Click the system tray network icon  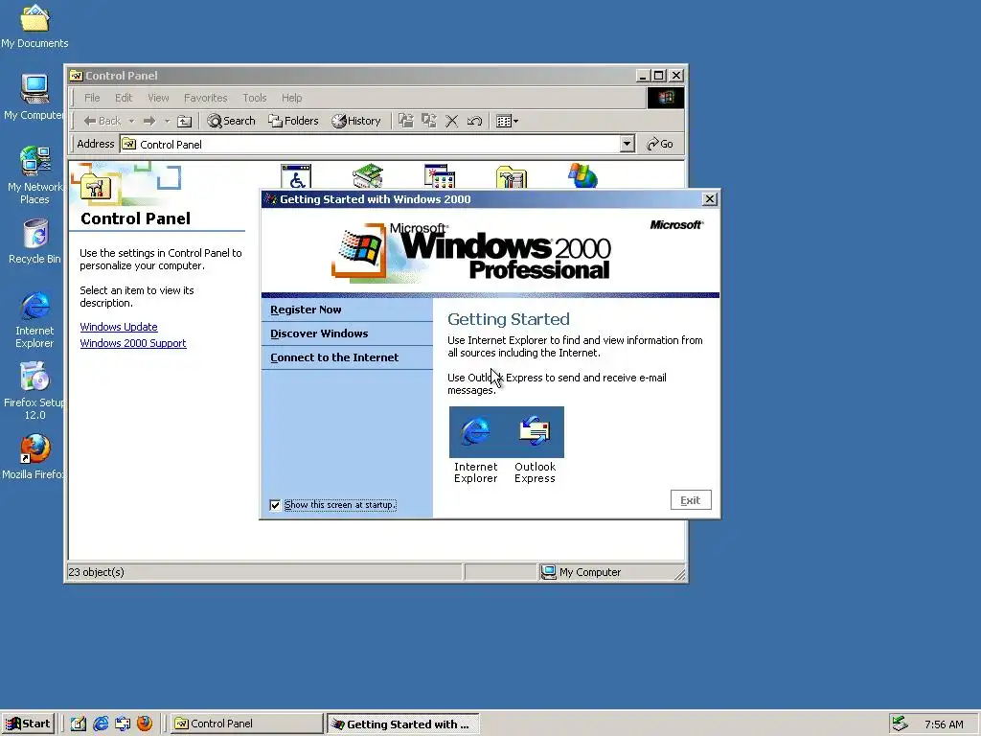click(900, 724)
